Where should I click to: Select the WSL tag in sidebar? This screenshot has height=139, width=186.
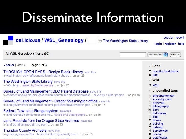pos(156,85)
